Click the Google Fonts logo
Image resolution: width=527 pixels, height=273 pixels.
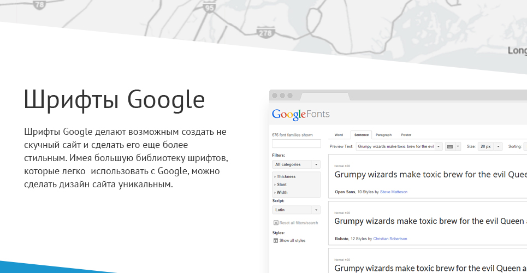(301, 115)
